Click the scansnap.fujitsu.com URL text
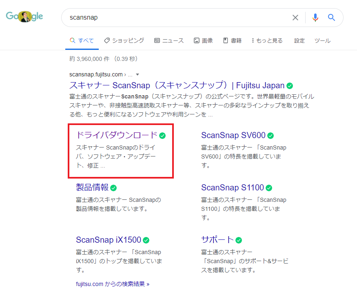This screenshot has width=357, height=295. pyautogui.click(x=96, y=74)
